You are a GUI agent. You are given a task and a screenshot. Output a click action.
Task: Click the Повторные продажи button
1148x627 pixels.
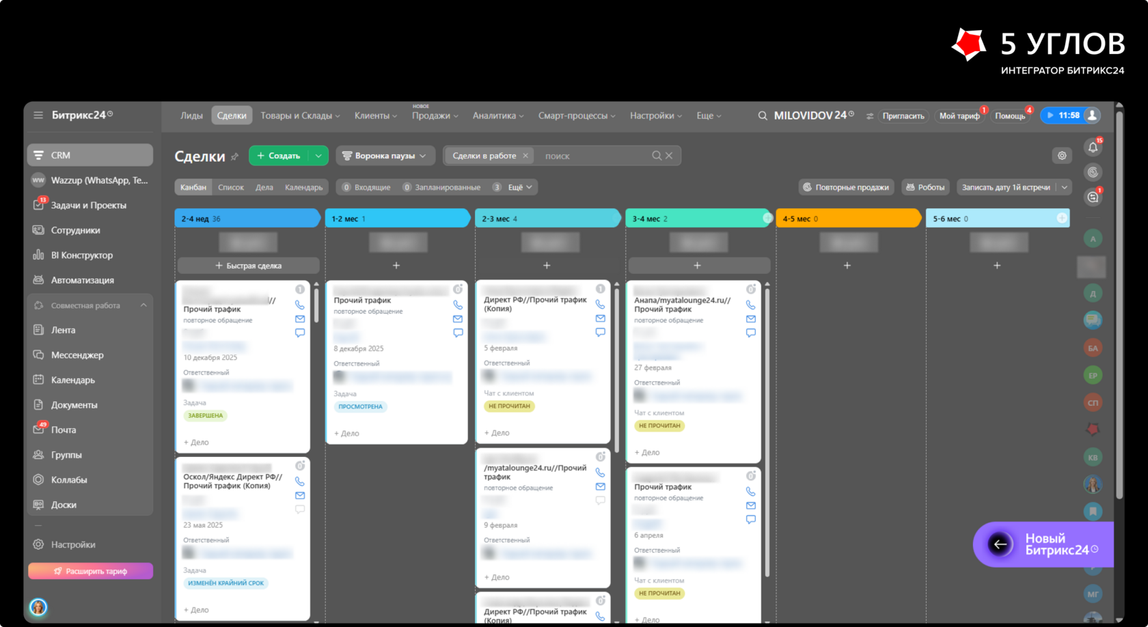[x=846, y=187]
